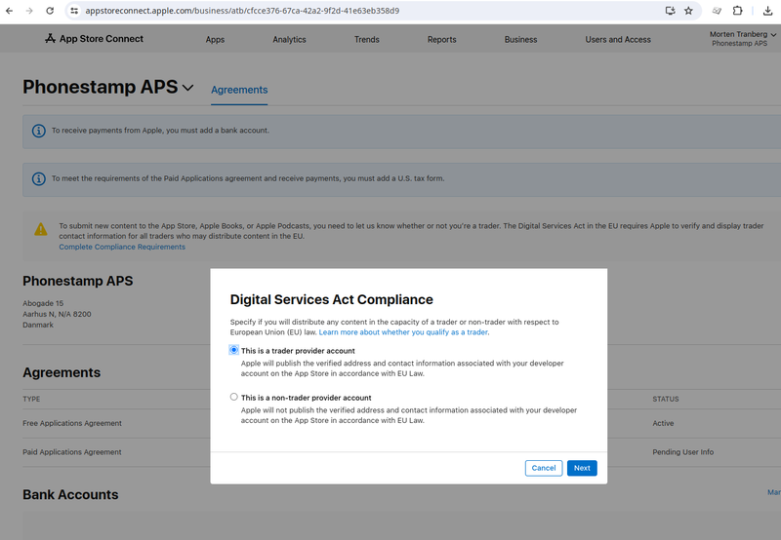This screenshot has height=540, width=781.
Task: Open site information icon in address bar
Action: click(x=74, y=11)
